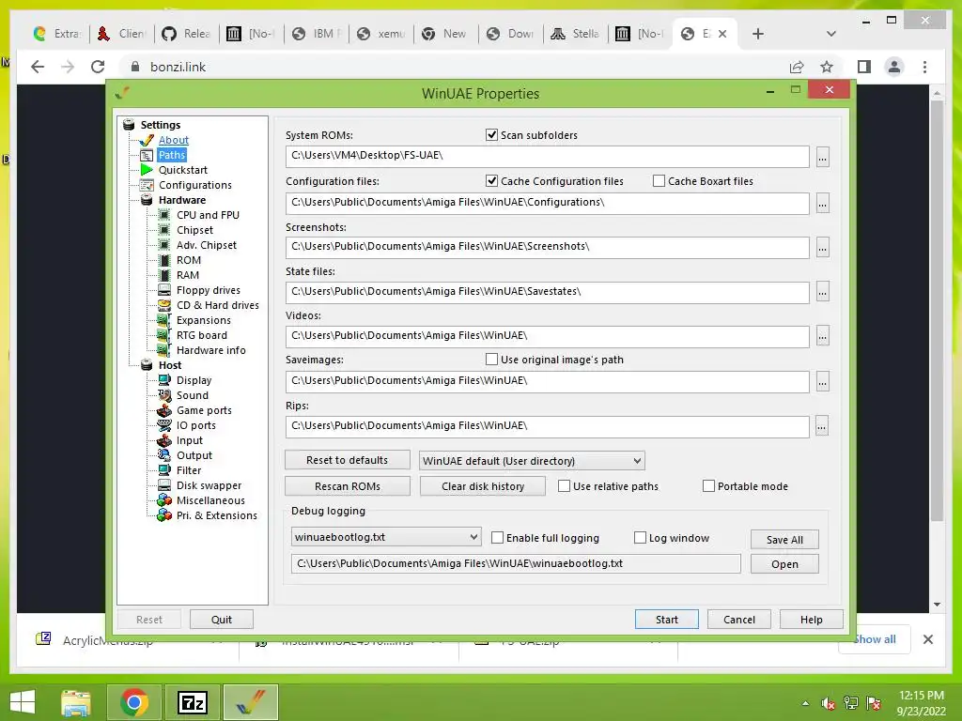Enable Use relative paths checkbox

pos(564,486)
